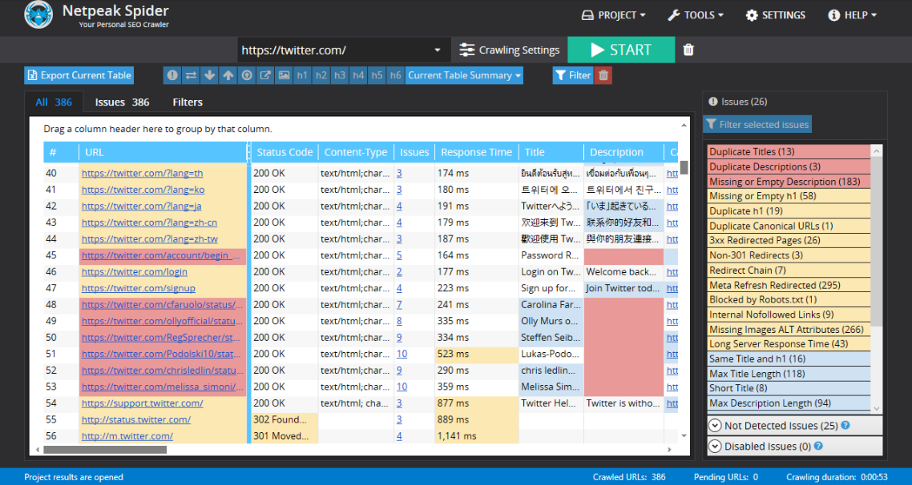
Task: Select Long Server Response Time (43) issue
Action: coord(789,344)
